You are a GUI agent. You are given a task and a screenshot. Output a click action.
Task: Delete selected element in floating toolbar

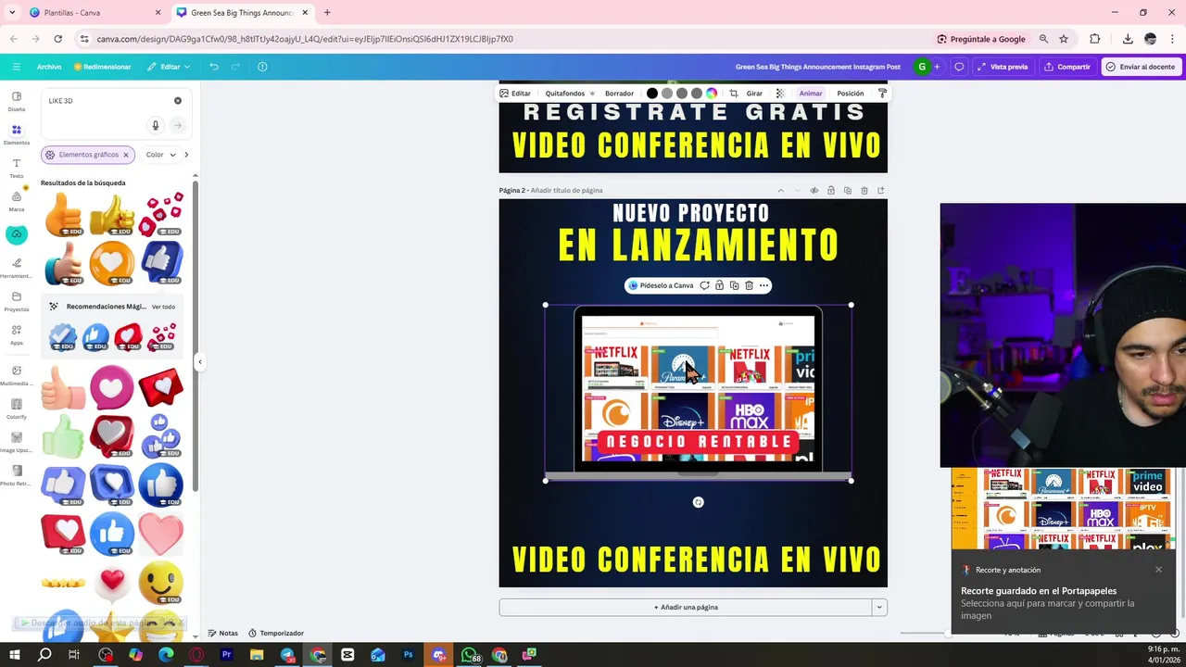(x=749, y=285)
